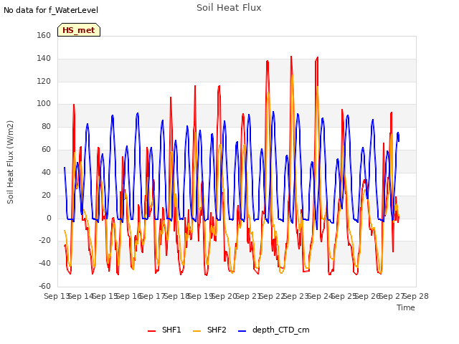Click the 80 y-axis tick label

pyautogui.click(x=46, y=127)
